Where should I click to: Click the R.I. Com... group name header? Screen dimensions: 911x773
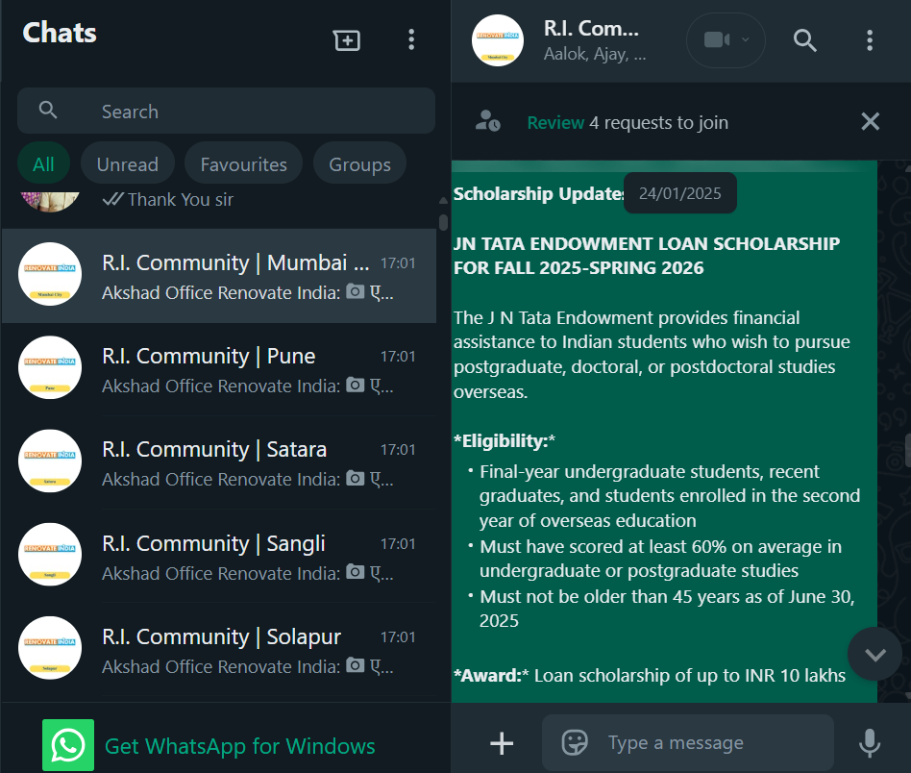[591, 29]
